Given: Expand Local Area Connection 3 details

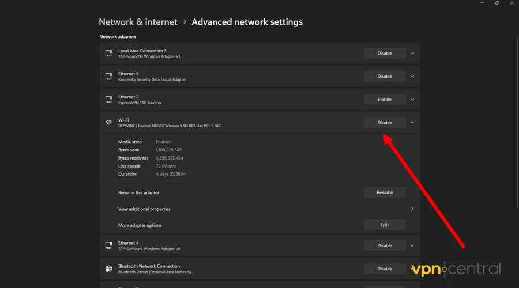Looking at the screenshot, I should 412,53.
